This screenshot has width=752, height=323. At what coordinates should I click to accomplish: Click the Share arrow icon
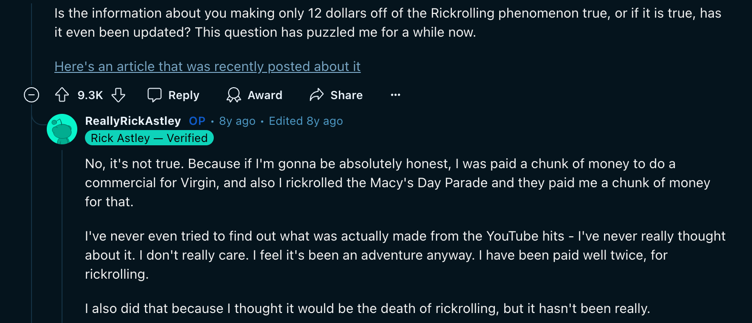(x=316, y=95)
